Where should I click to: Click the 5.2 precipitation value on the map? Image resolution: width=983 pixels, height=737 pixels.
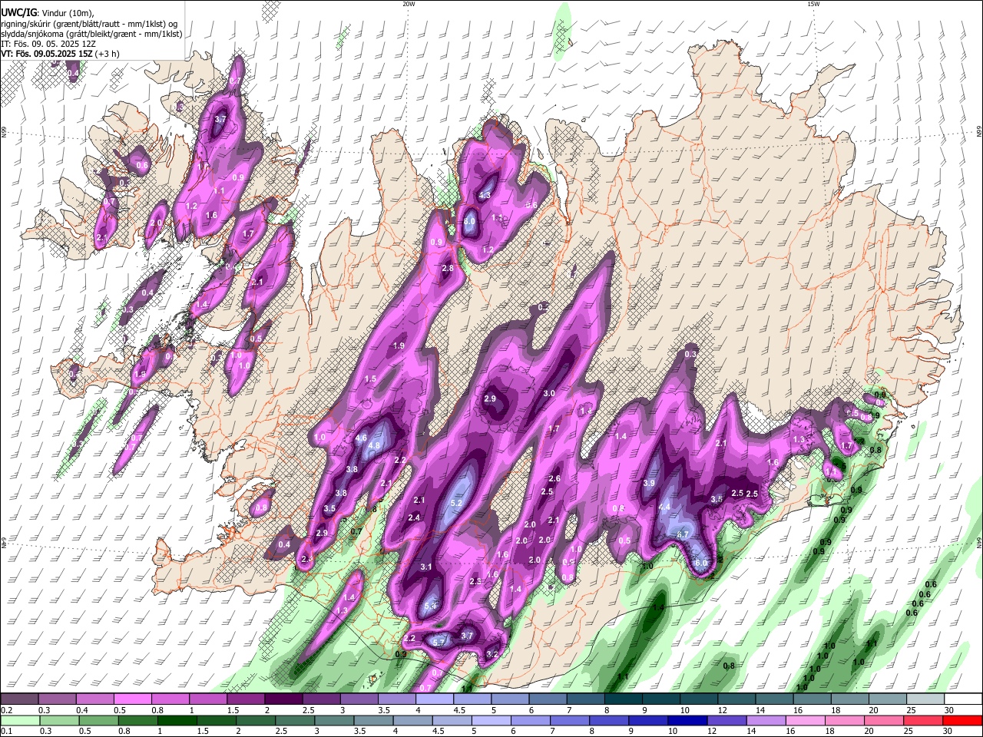(456, 504)
